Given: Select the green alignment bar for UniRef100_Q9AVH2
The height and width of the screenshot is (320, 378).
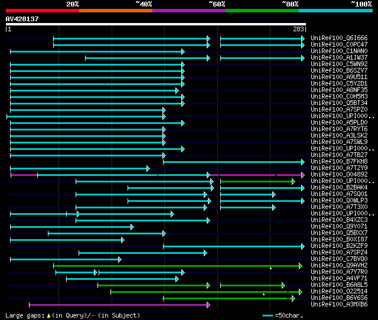Looking at the screenshot, I should point(178,266).
